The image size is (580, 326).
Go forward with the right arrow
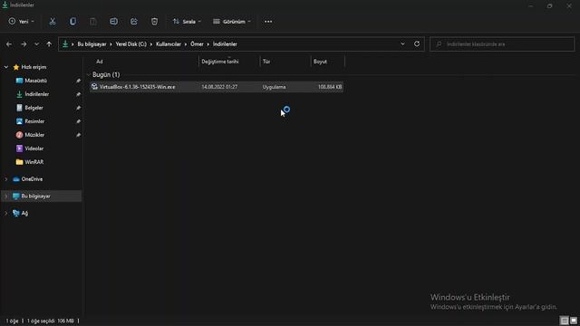point(24,44)
